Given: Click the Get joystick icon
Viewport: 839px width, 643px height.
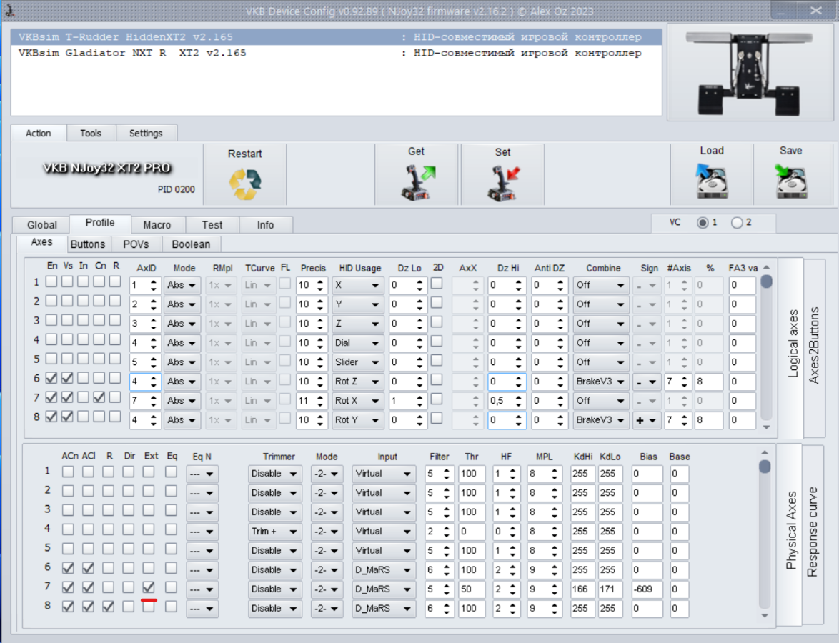Looking at the screenshot, I should click(417, 183).
